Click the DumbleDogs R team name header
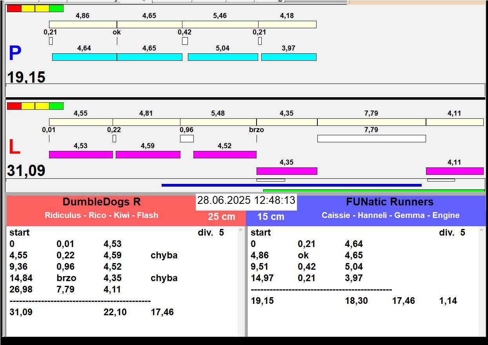Viewport: 488px width, 345px height. 102,202
